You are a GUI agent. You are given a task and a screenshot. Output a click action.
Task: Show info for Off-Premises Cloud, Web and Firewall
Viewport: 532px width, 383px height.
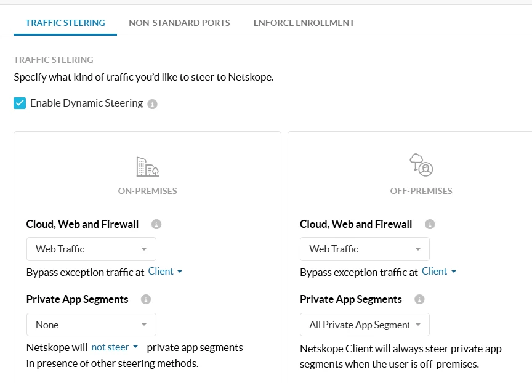(430, 224)
